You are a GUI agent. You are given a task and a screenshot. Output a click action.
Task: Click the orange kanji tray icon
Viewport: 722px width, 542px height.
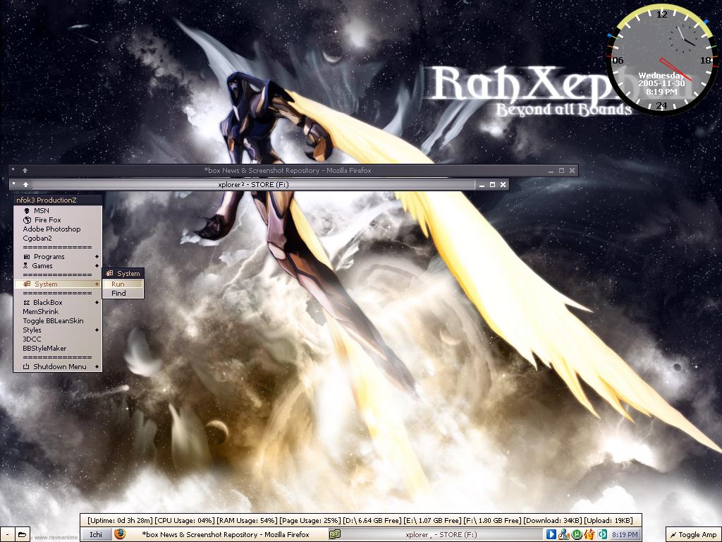(x=589, y=534)
